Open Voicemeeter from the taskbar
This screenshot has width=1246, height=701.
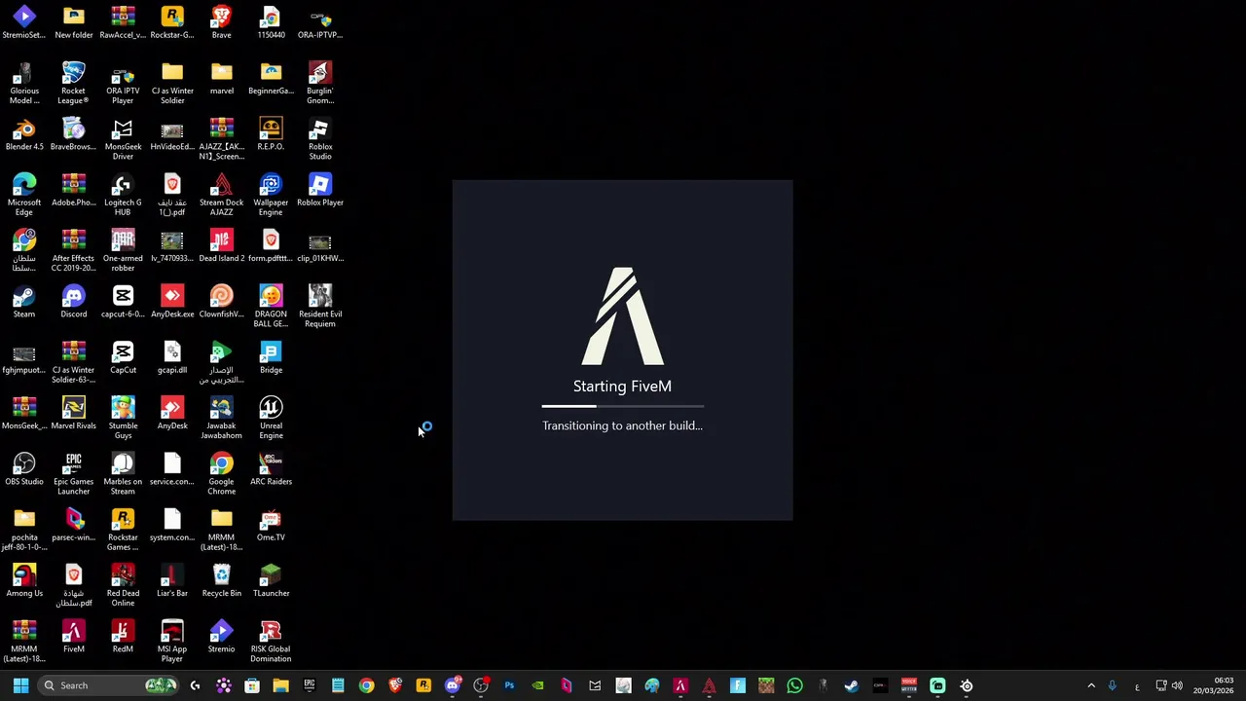[x=909, y=685]
